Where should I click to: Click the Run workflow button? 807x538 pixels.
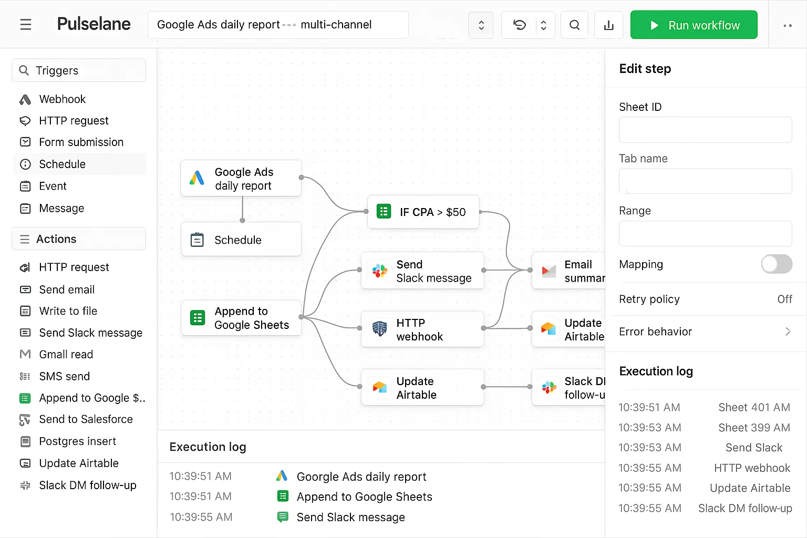click(694, 25)
